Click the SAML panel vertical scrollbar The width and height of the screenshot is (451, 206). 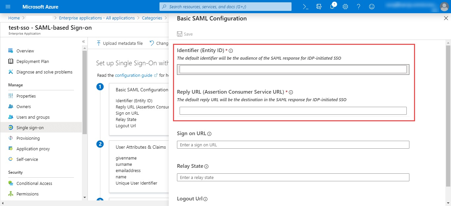pyautogui.click(x=448, y=115)
